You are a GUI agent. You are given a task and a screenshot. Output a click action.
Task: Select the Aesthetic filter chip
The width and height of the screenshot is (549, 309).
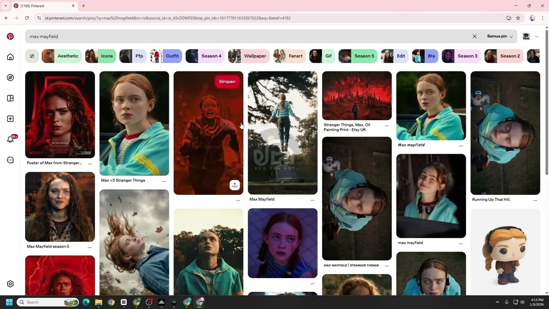coord(62,56)
